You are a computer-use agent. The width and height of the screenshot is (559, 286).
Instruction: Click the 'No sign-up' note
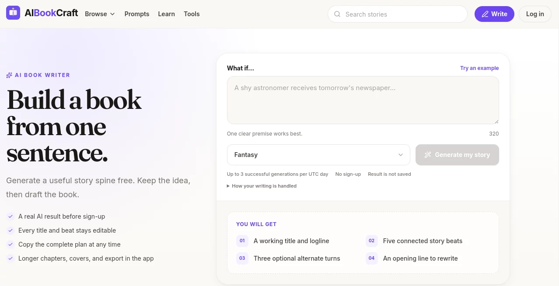[348, 174]
